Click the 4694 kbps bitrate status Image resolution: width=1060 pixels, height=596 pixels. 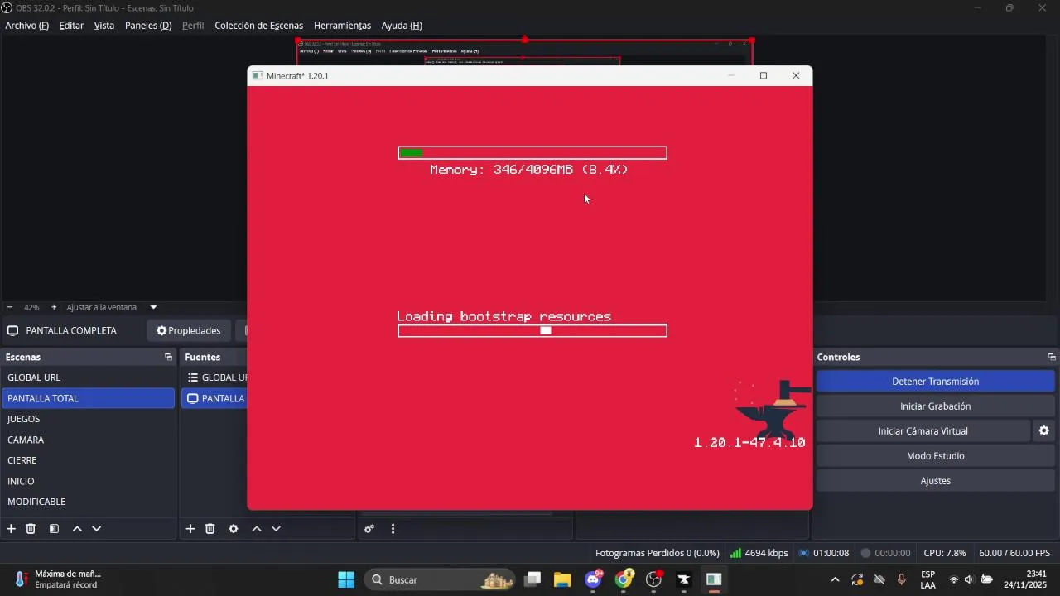point(759,553)
